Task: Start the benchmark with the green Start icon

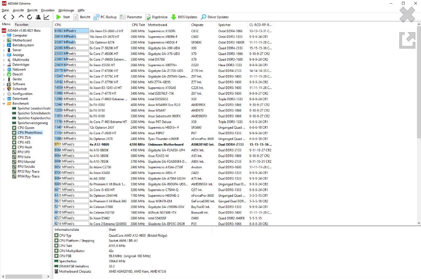Action: pyautogui.click(x=62, y=17)
